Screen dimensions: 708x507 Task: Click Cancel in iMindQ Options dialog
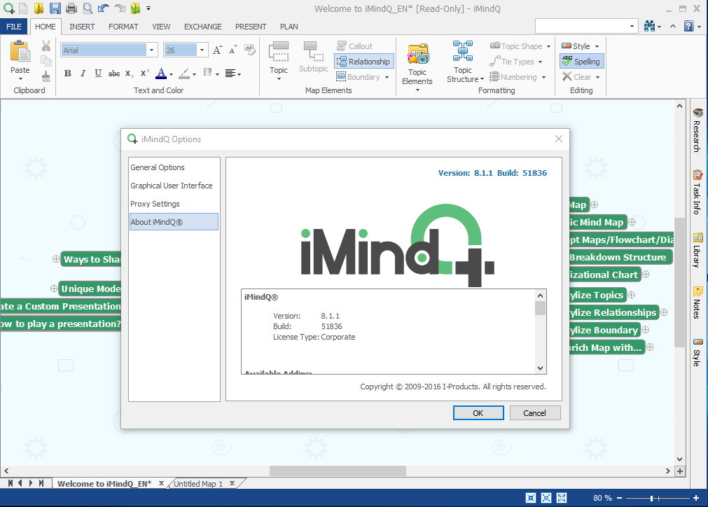pyautogui.click(x=534, y=412)
